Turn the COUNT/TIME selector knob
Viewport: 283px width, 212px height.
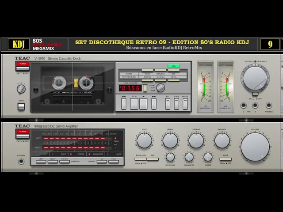(x=161, y=88)
